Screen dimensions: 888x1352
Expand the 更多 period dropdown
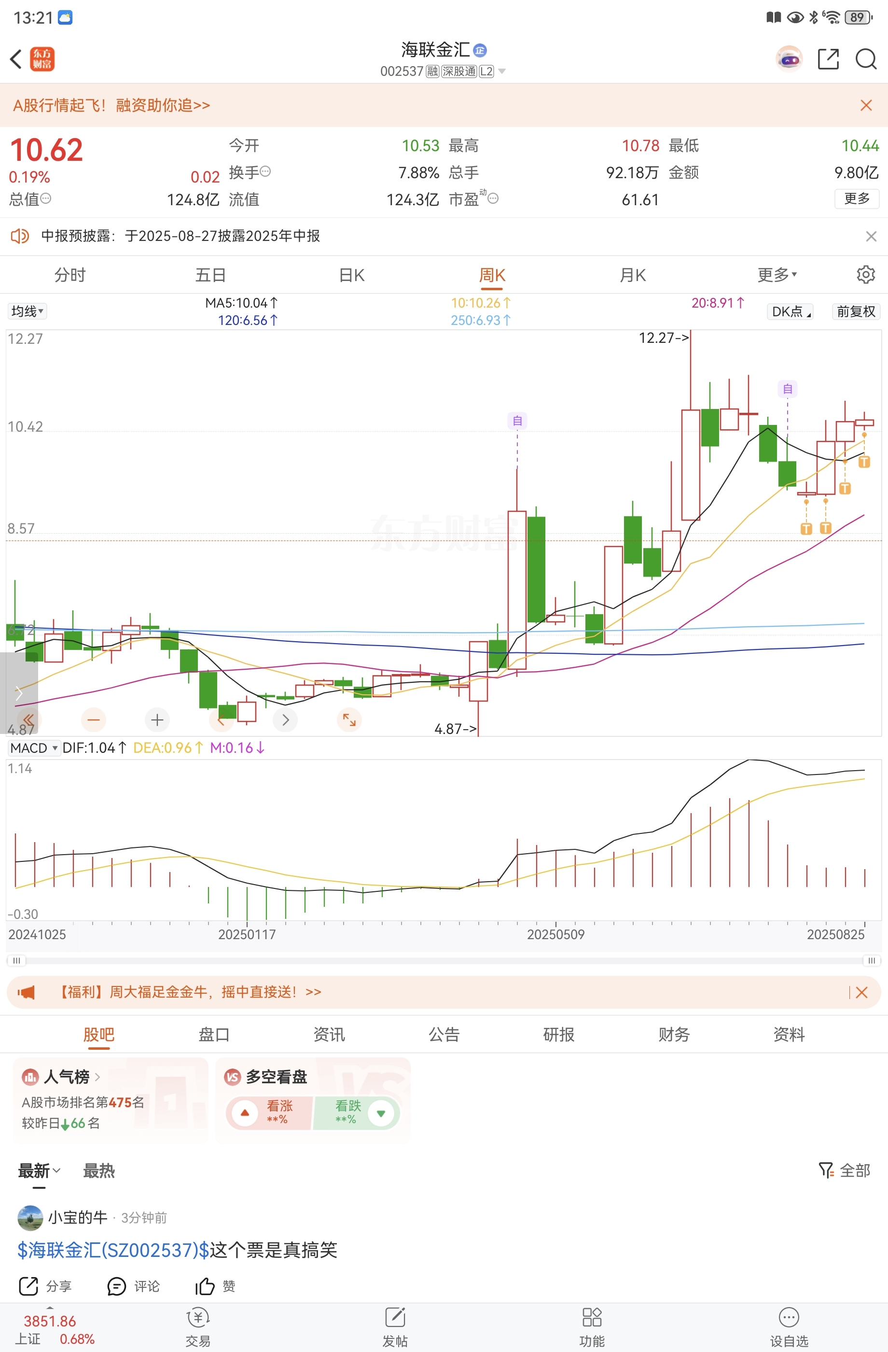[777, 275]
